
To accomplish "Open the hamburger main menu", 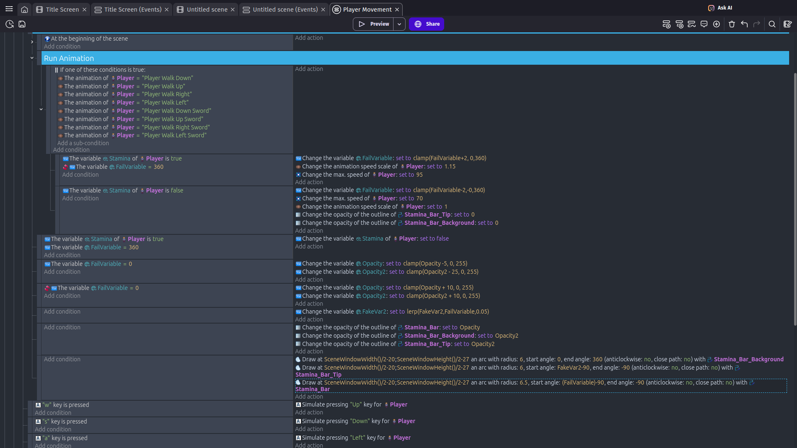I will 9,9.
